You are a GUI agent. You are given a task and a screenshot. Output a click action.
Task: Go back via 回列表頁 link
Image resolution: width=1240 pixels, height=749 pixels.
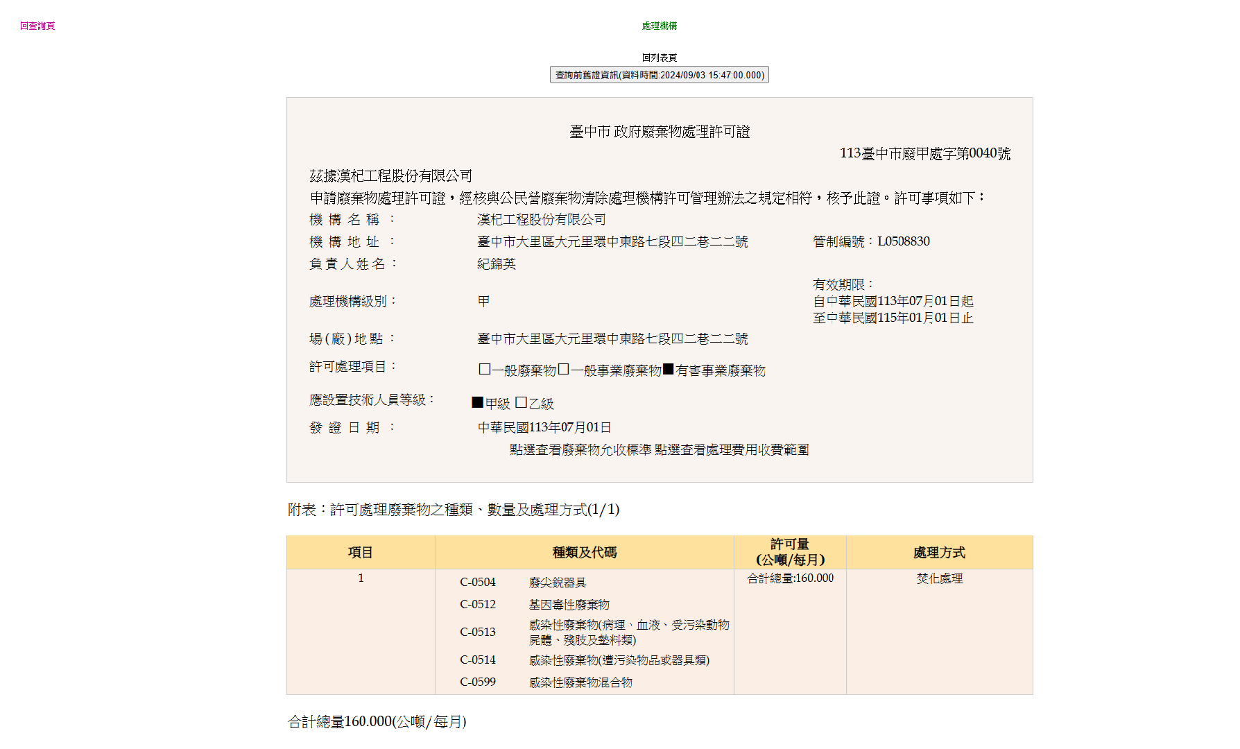[x=659, y=58]
